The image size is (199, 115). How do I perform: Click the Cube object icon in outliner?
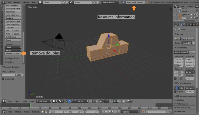[x=180, y=18]
